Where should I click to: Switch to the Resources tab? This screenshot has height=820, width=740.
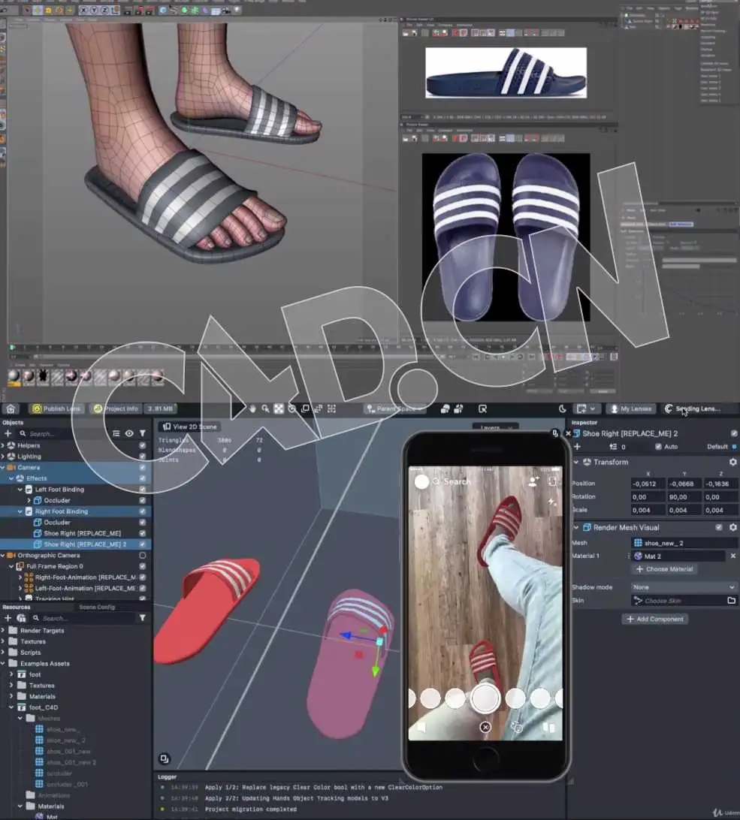[x=17, y=607]
